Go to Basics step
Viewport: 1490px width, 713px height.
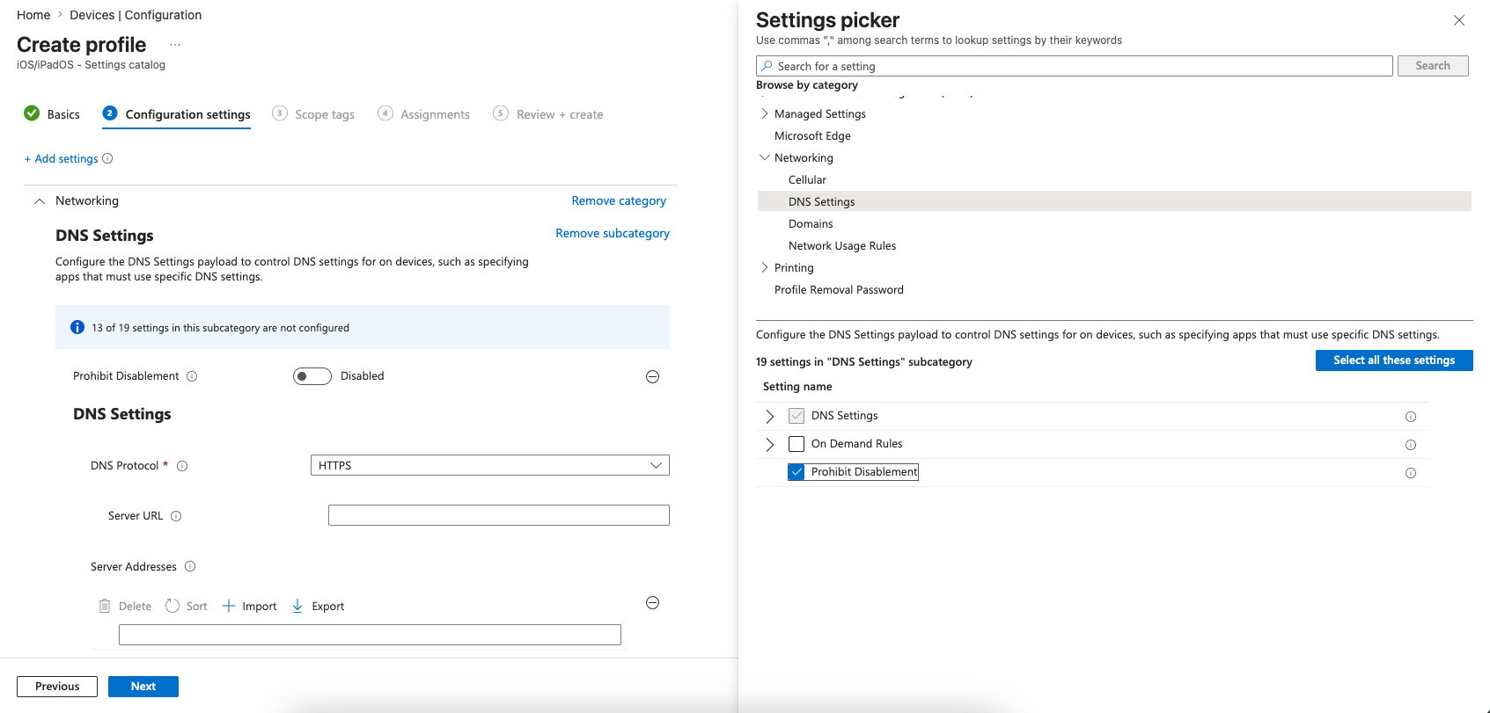point(52,114)
